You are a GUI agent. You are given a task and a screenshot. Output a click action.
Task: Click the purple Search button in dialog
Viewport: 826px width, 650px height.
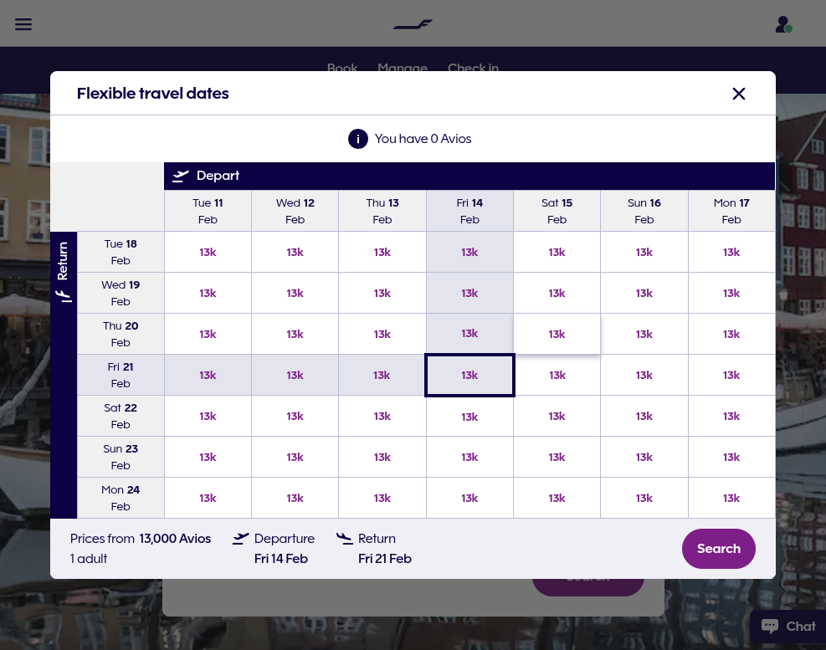click(x=719, y=548)
